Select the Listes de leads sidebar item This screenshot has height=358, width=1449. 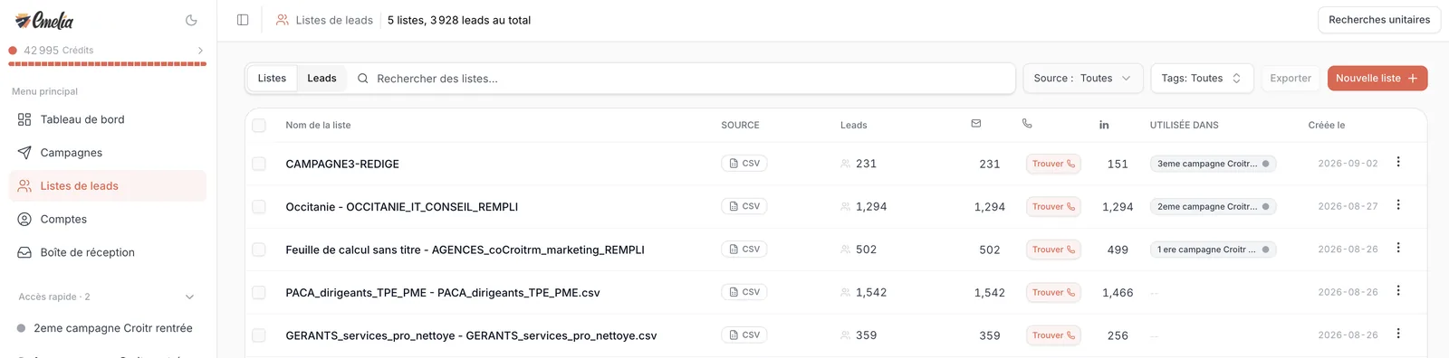point(108,186)
